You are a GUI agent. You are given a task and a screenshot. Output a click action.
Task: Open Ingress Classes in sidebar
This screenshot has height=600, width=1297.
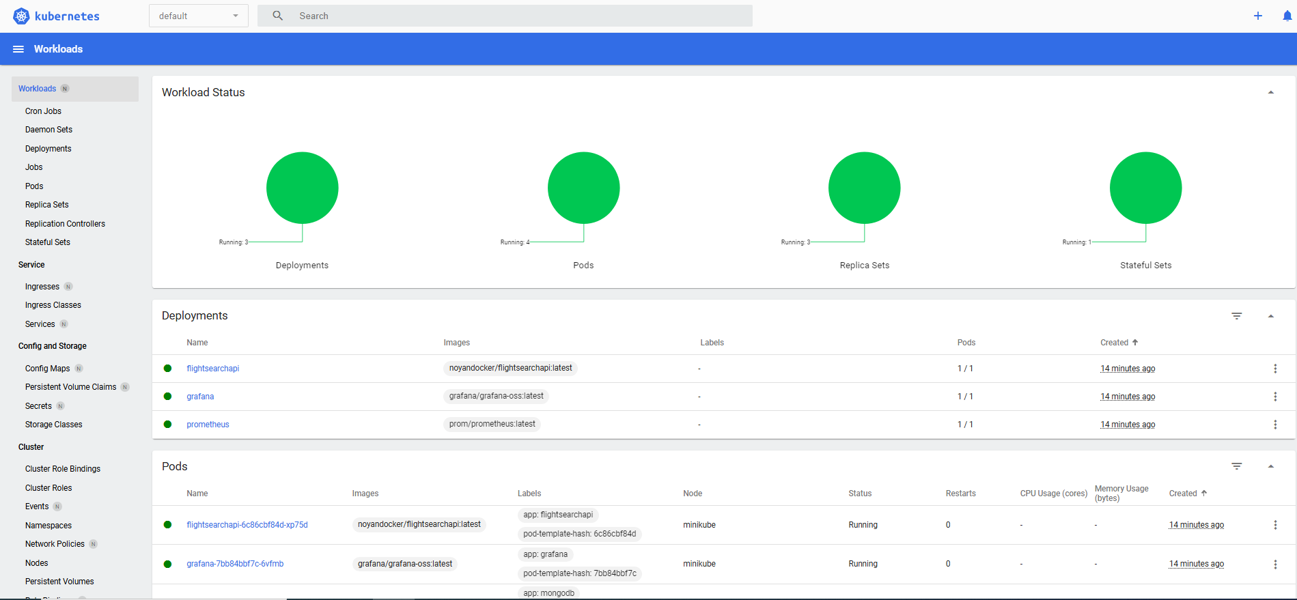click(x=53, y=305)
